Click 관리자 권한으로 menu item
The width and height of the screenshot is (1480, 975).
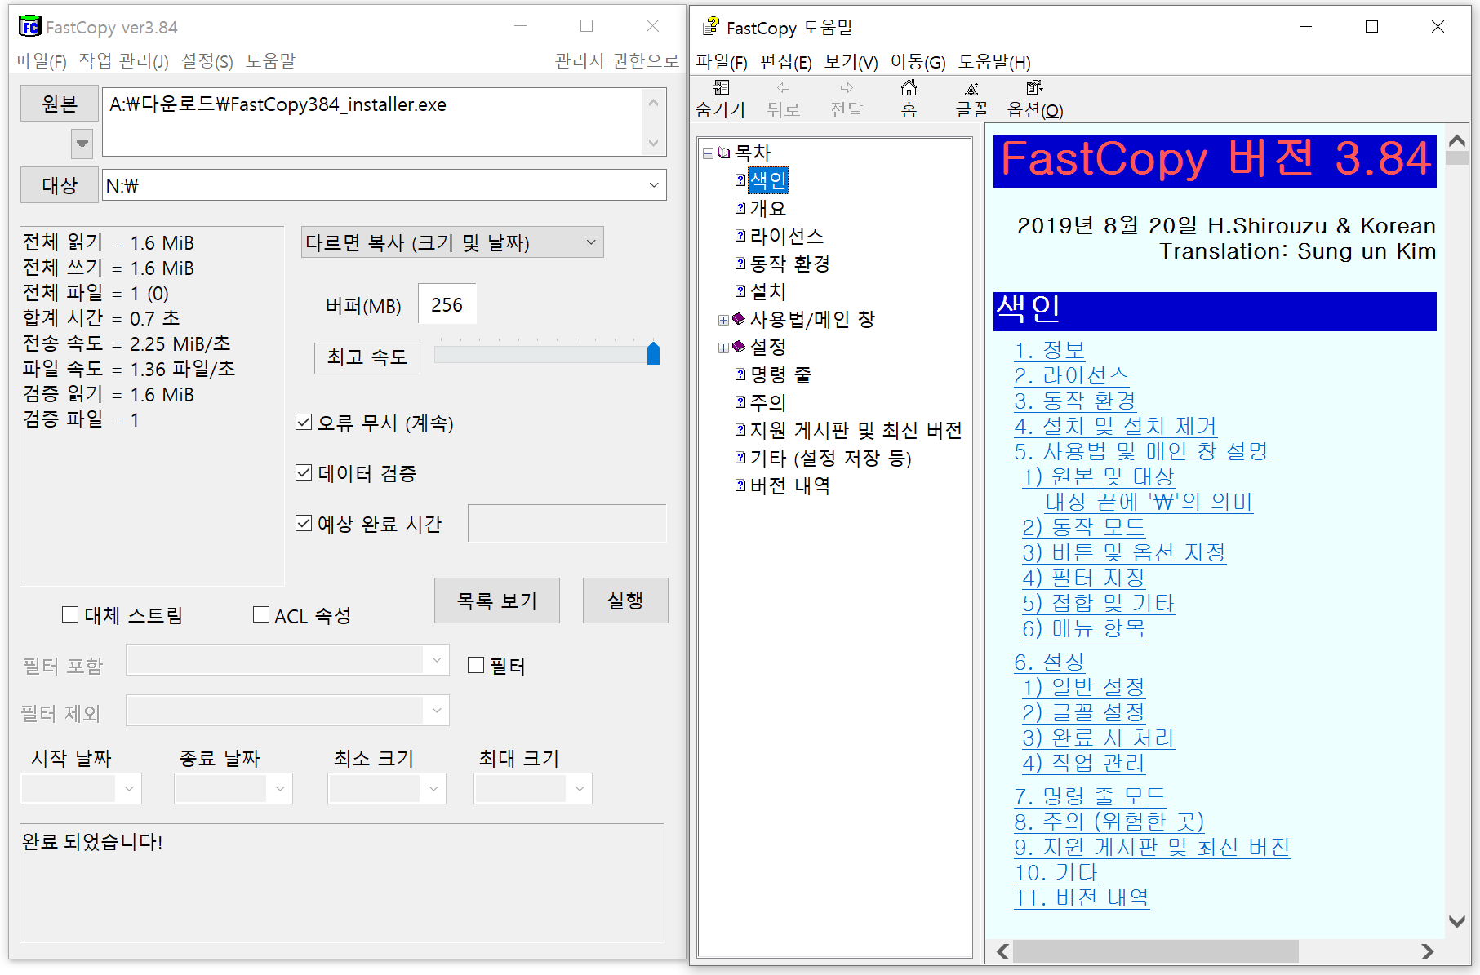[x=616, y=61]
